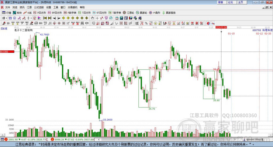
Task: Click the 33.2600 low price label
Action: [108, 120]
